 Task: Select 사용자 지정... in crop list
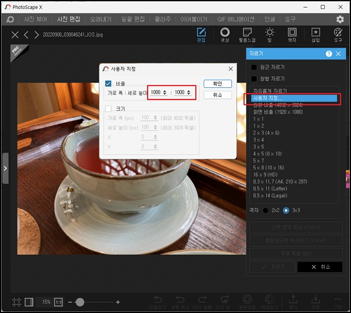(294, 98)
